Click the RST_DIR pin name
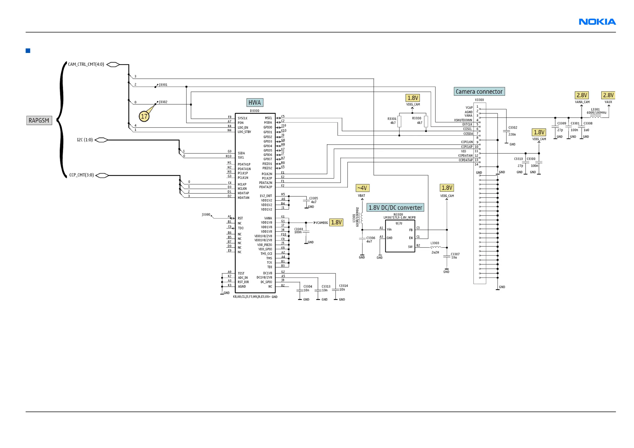Viewport: 634px width, 448px height. coord(243,282)
